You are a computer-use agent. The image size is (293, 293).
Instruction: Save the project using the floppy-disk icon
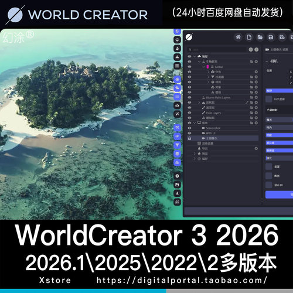tap(271, 37)
